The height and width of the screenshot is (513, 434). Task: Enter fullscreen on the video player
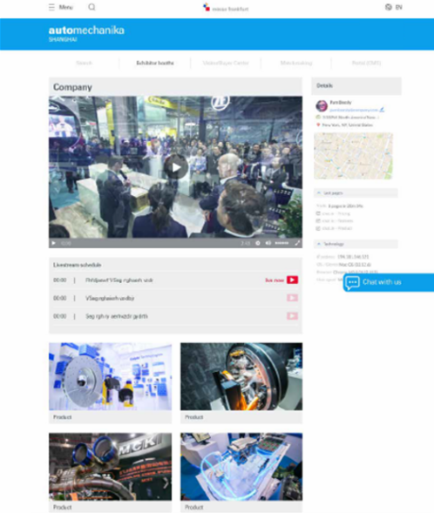297,243
